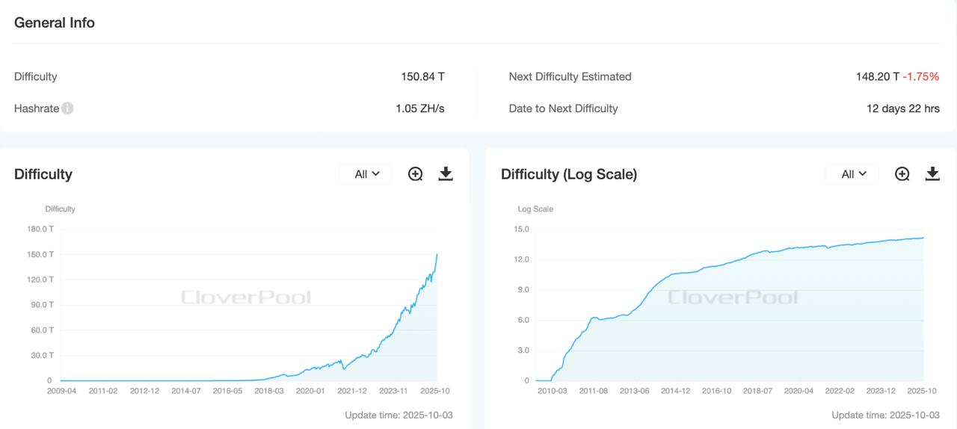957x429 pixels.
Task: Click the Update time text under Log Scale chart
Action: [886, 415]
